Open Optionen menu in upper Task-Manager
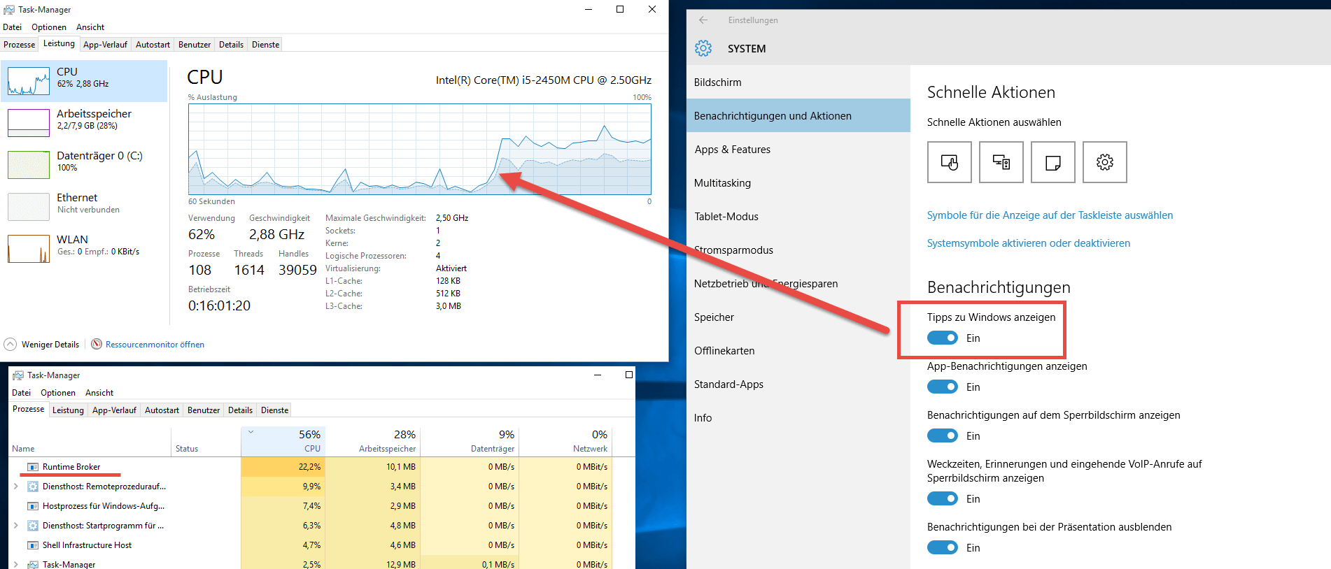1331x569 pixels. (49, 27)
